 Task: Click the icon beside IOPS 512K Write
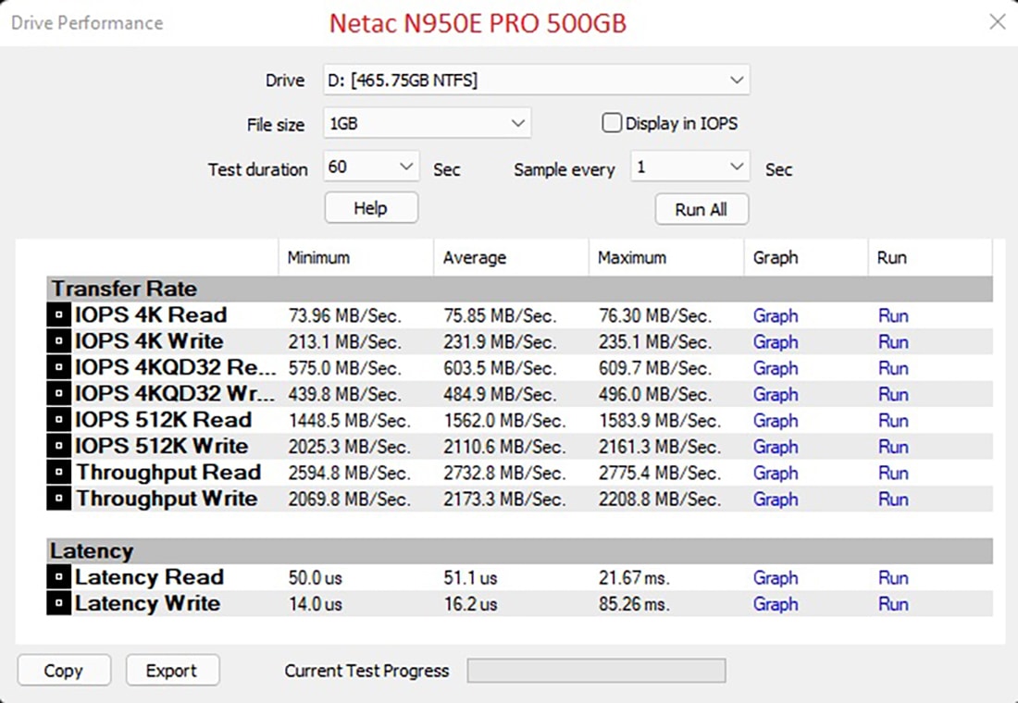pos(58,447)
